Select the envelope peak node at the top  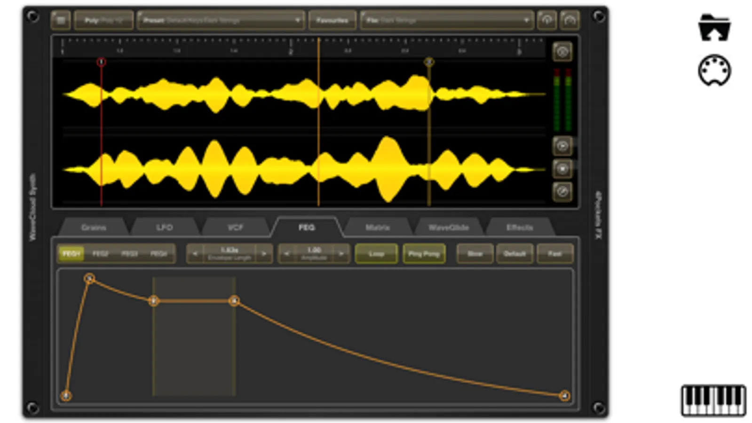(x=89, y=279)
